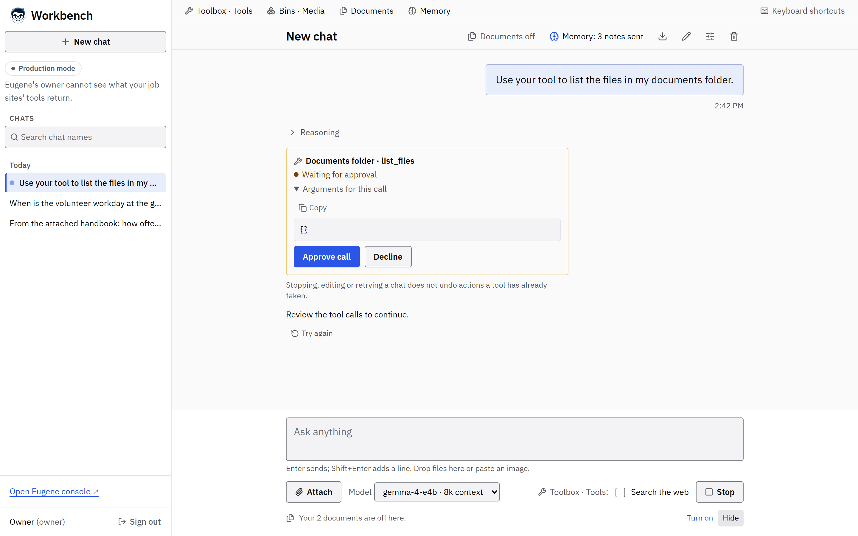Click the Workbench mascot logo

click(18, 15)
